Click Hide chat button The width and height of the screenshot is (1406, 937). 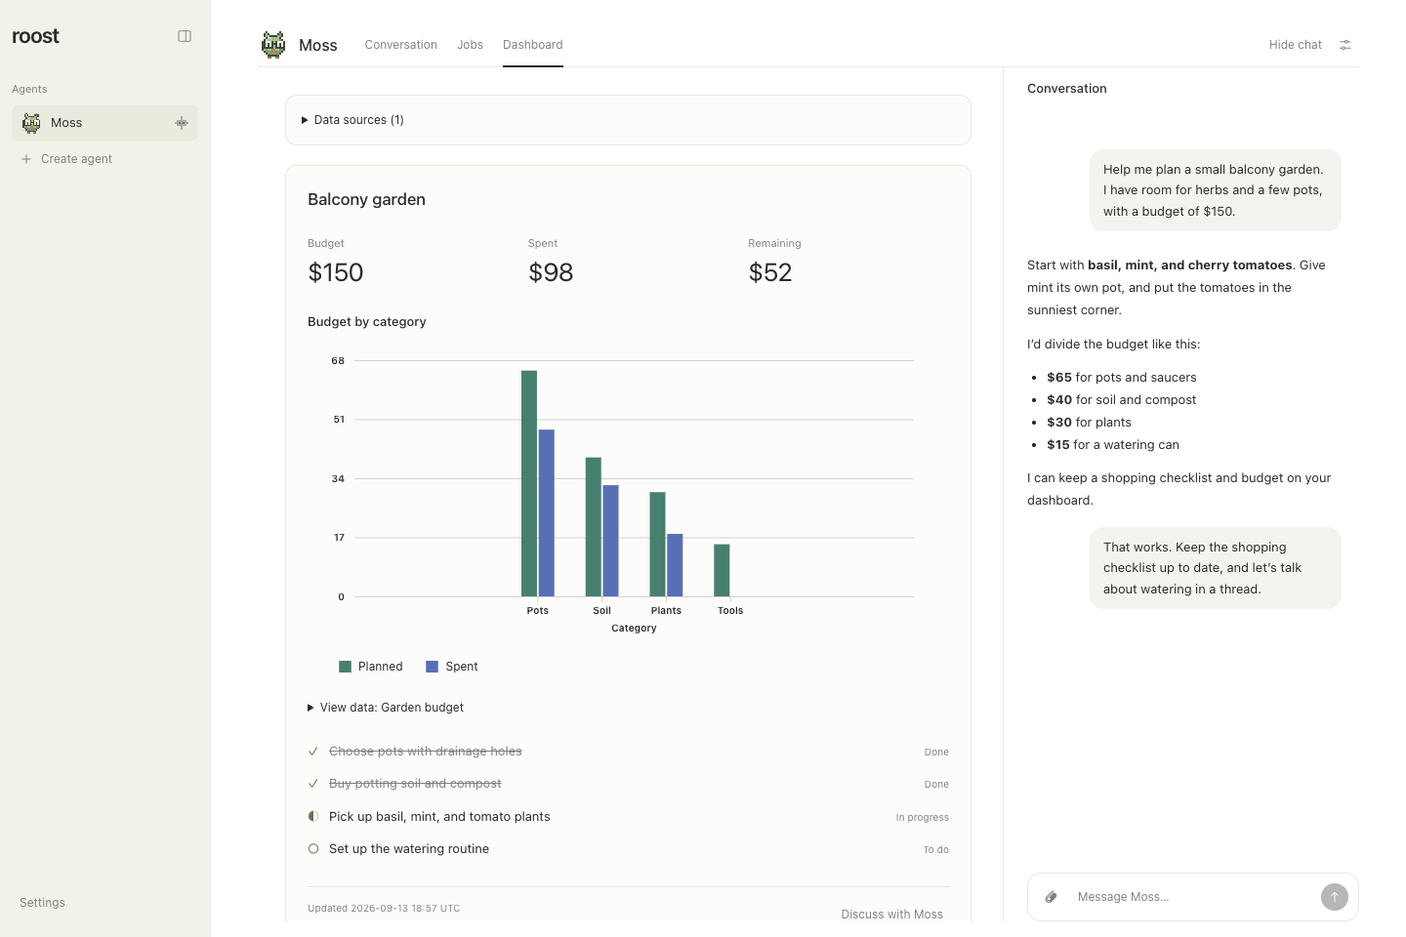tap(1295, 45)
